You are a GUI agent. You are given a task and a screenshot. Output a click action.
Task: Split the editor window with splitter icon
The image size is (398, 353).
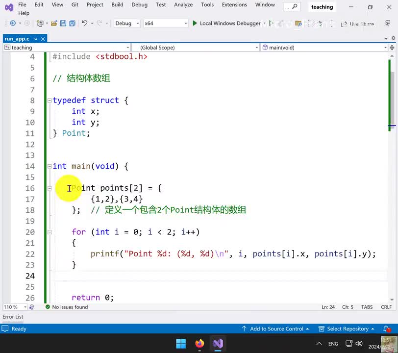click(x=392, y=48)
